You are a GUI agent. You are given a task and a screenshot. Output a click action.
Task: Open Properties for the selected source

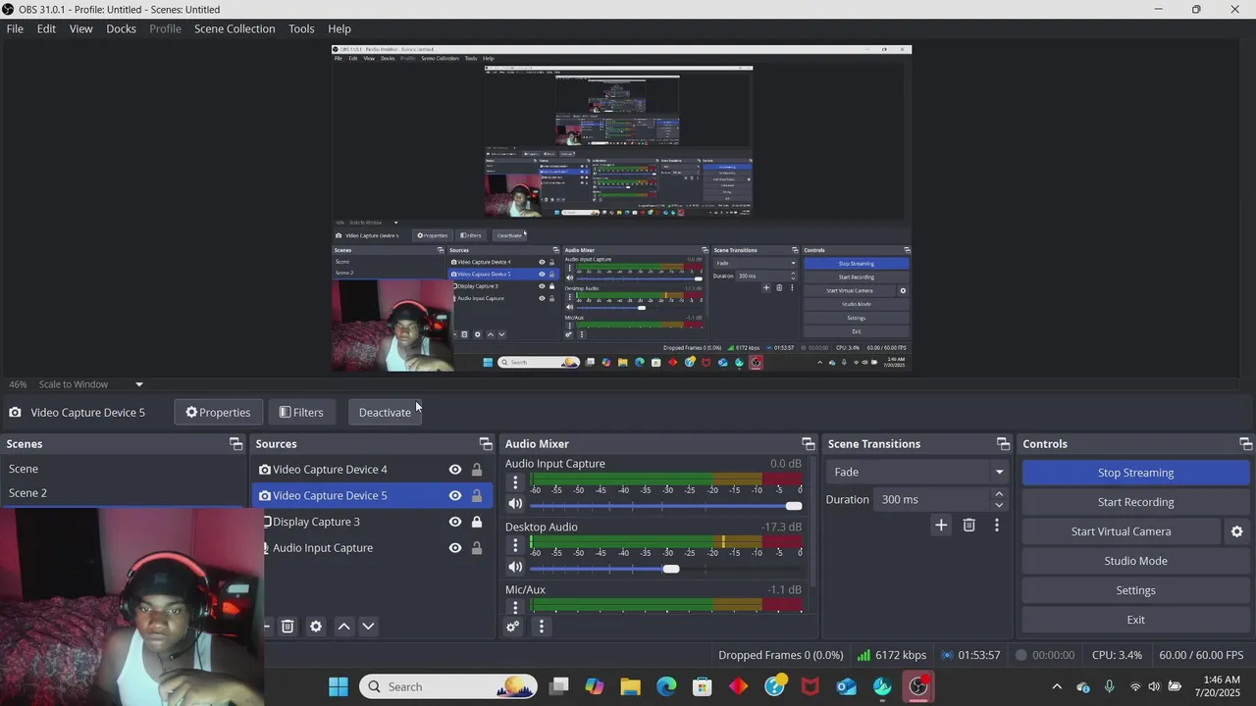coord(218,412)
